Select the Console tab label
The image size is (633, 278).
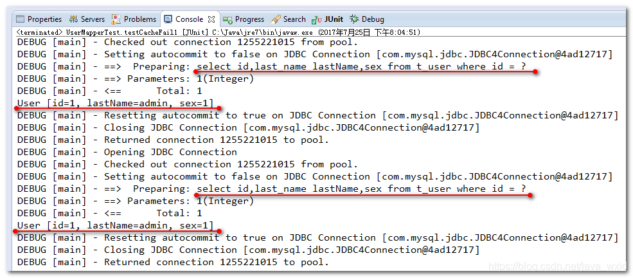pyautogui.click(x=189, y=19)
